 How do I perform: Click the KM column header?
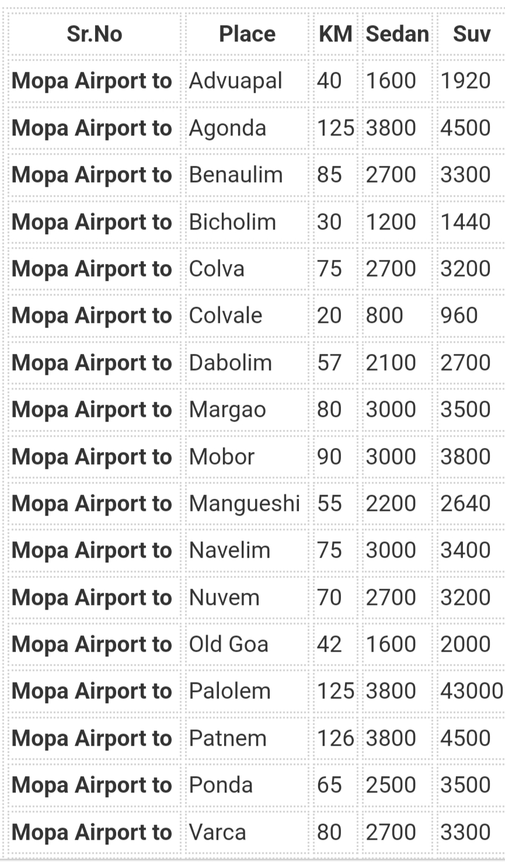click(336, 34)
